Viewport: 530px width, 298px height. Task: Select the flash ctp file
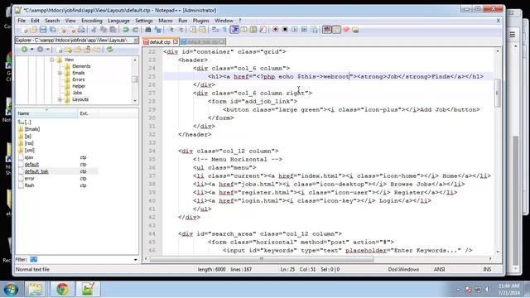29,185
